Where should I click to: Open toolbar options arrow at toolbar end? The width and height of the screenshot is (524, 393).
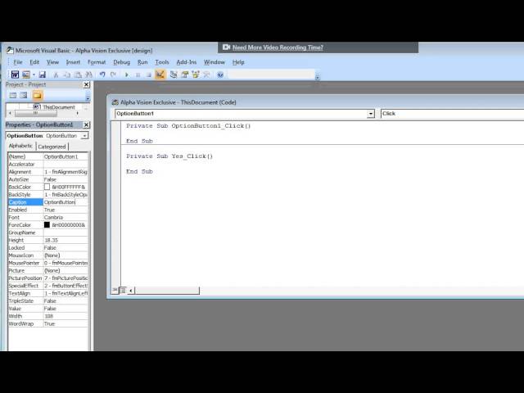318,78
